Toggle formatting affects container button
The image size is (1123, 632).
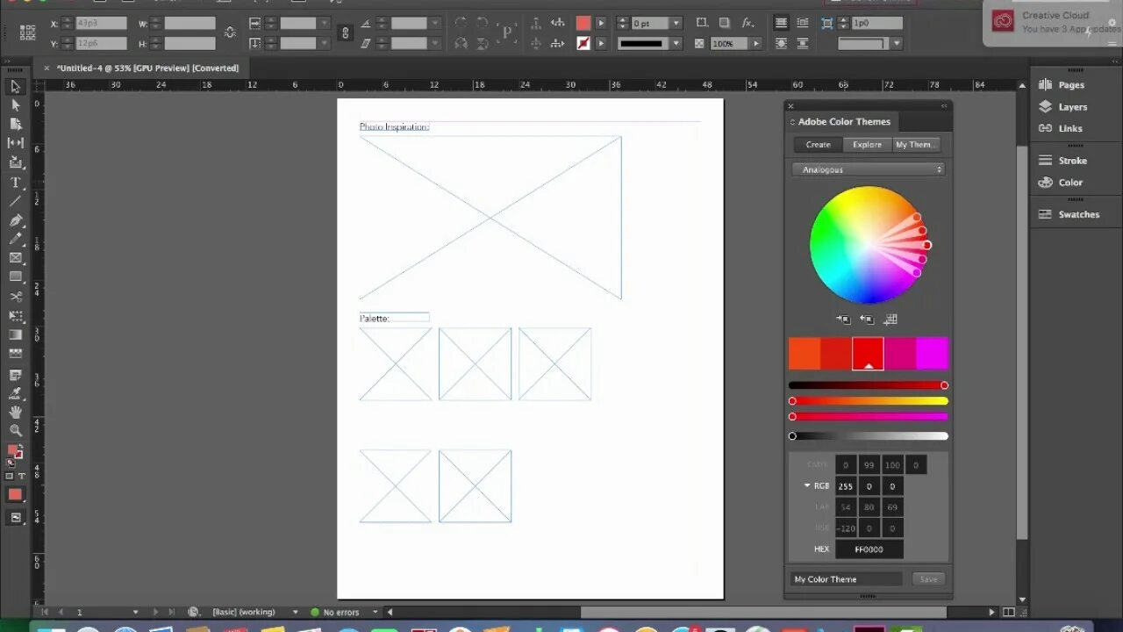[x=10, y=476]
